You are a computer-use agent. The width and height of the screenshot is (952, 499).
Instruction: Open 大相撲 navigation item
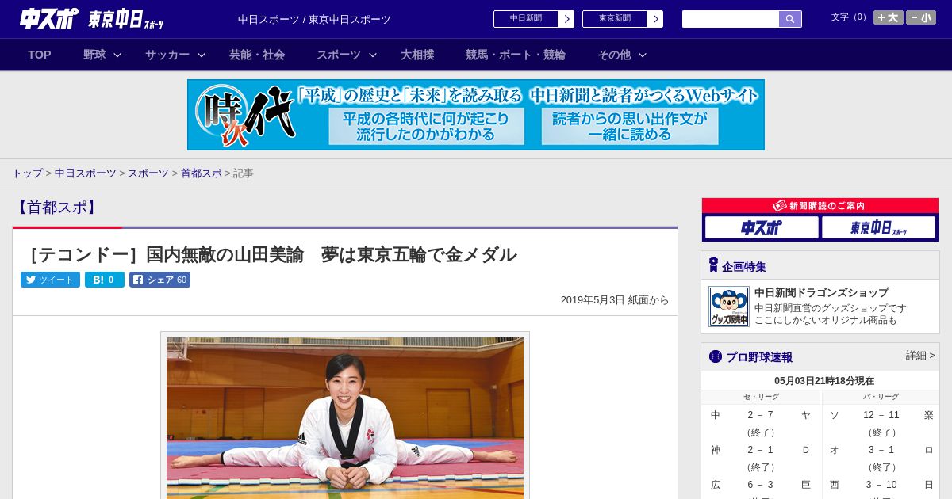click(x=417, y=55)
